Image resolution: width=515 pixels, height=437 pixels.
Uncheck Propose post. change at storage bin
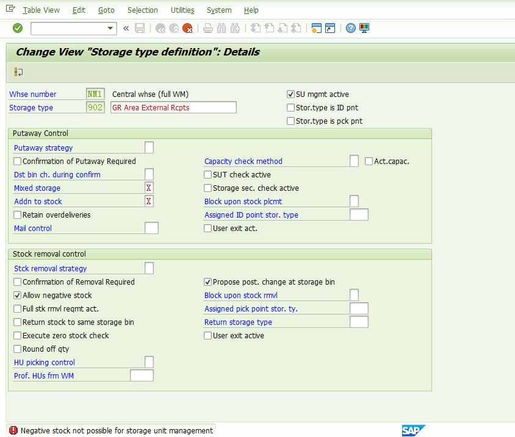tap(207, 282)
